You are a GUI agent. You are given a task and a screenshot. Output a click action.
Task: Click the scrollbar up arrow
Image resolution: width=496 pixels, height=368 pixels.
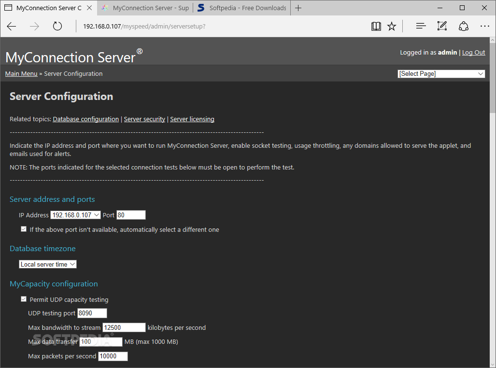coord(493,40)
